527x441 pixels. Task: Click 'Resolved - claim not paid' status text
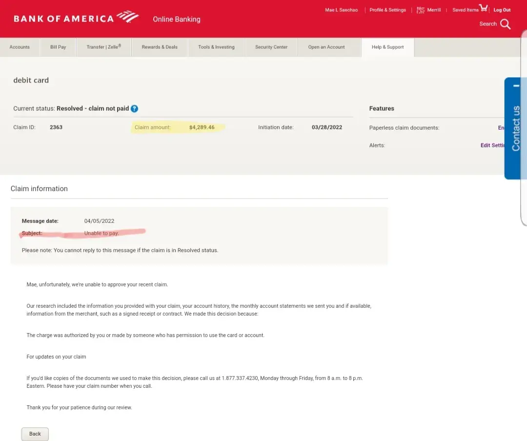pyautogui.click(x=93, y=109)
